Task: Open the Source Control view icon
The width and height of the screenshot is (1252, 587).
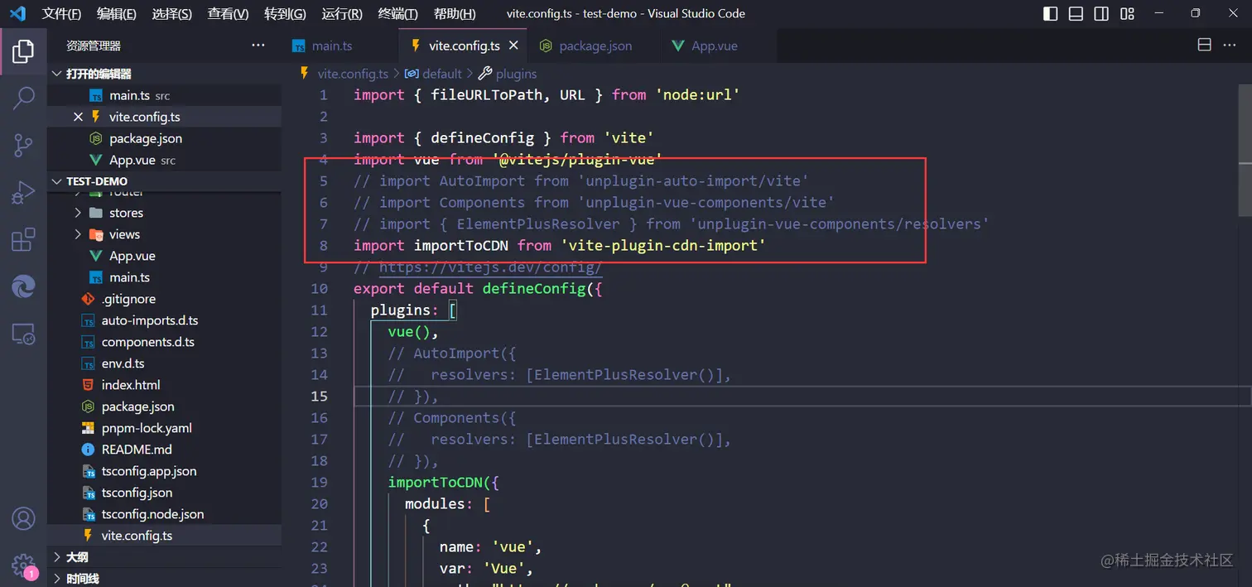Action: (23, 146)
